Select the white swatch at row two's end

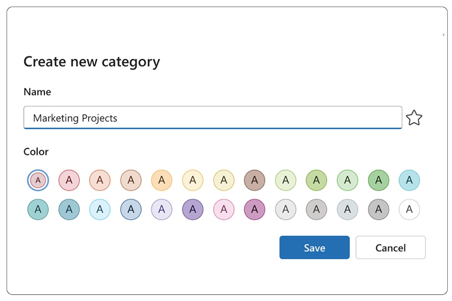click(409, 210)
